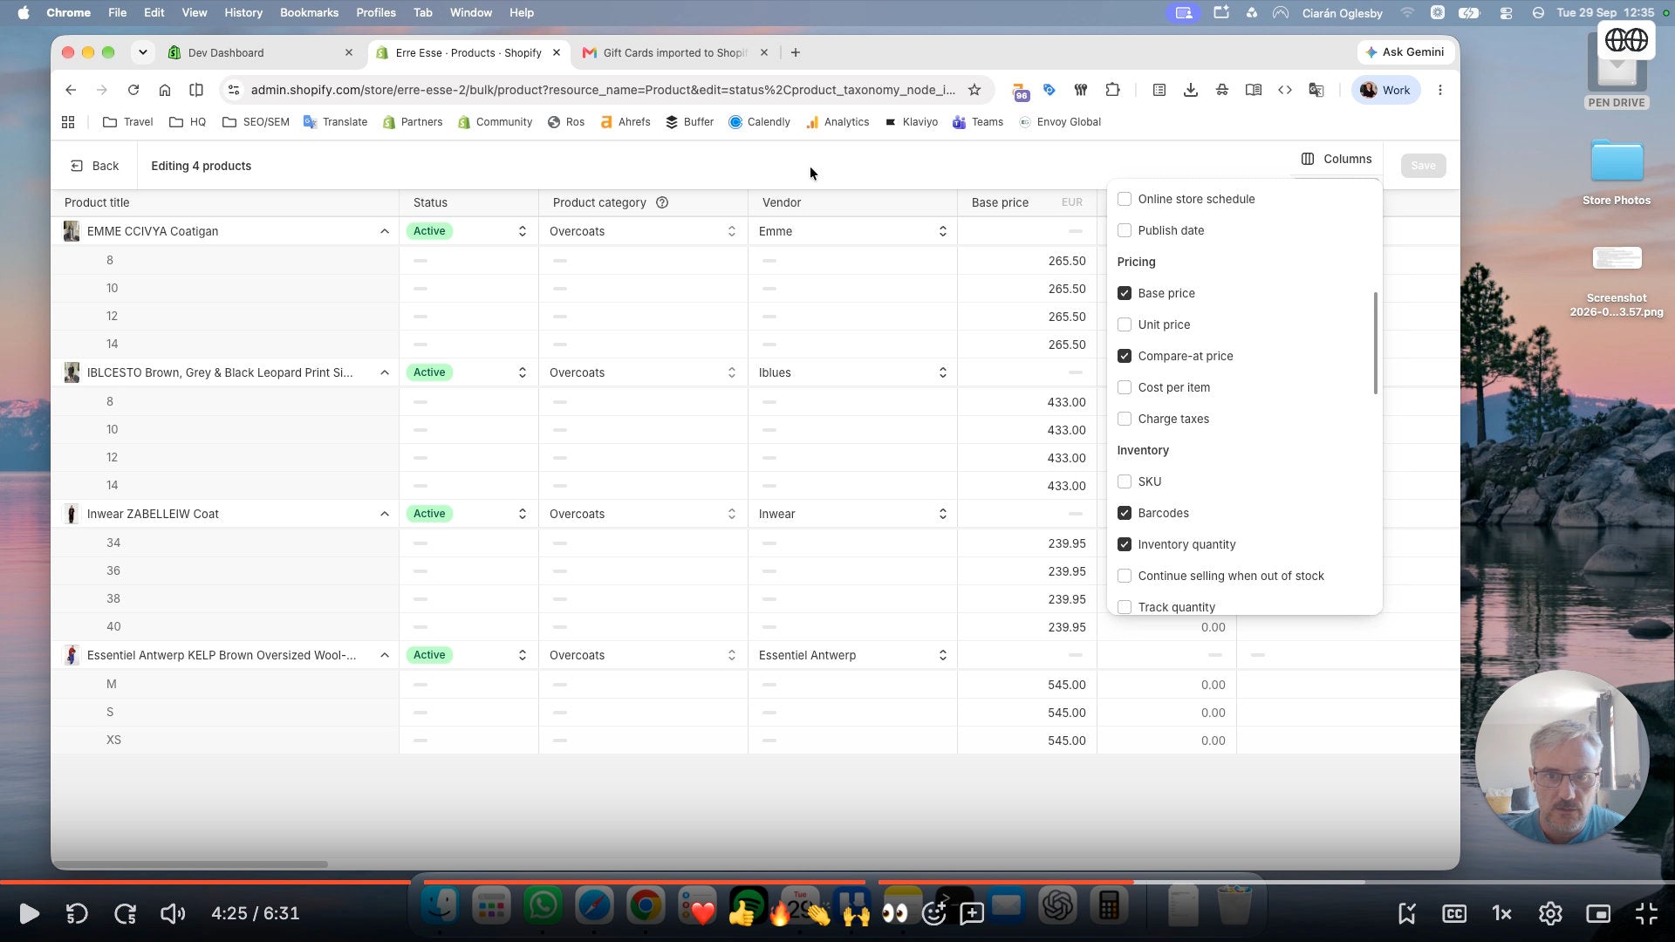Uncheck the Base price column
Image resolution: width=1675 pixels, height=942 pixels.
pyautogui.click(x=1125, y=293)
